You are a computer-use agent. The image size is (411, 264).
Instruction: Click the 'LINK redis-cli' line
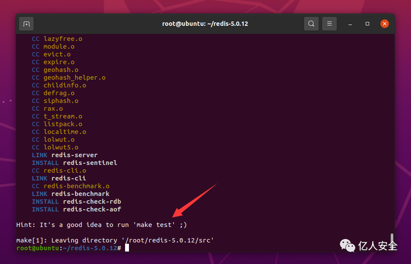[59, 178]
